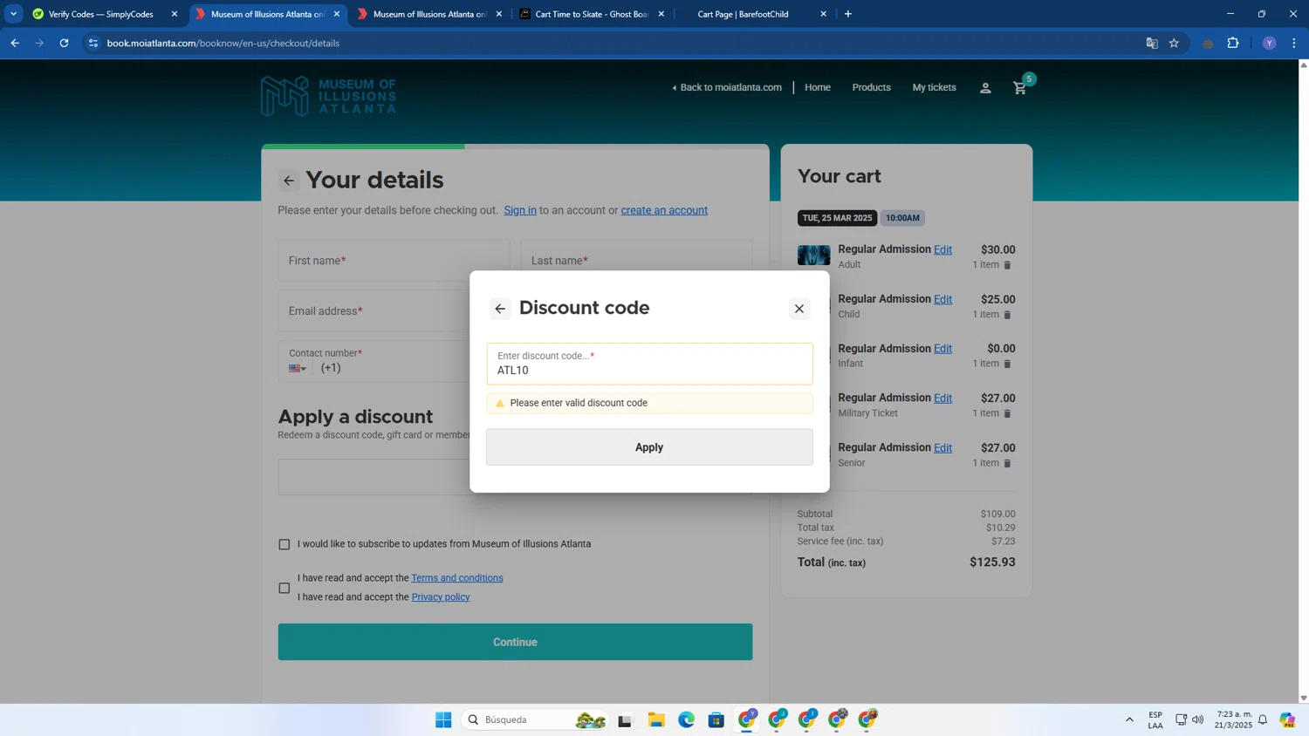
Task: Switch to the third Museum of Illusions tab
Action: (x=429, y=14)
